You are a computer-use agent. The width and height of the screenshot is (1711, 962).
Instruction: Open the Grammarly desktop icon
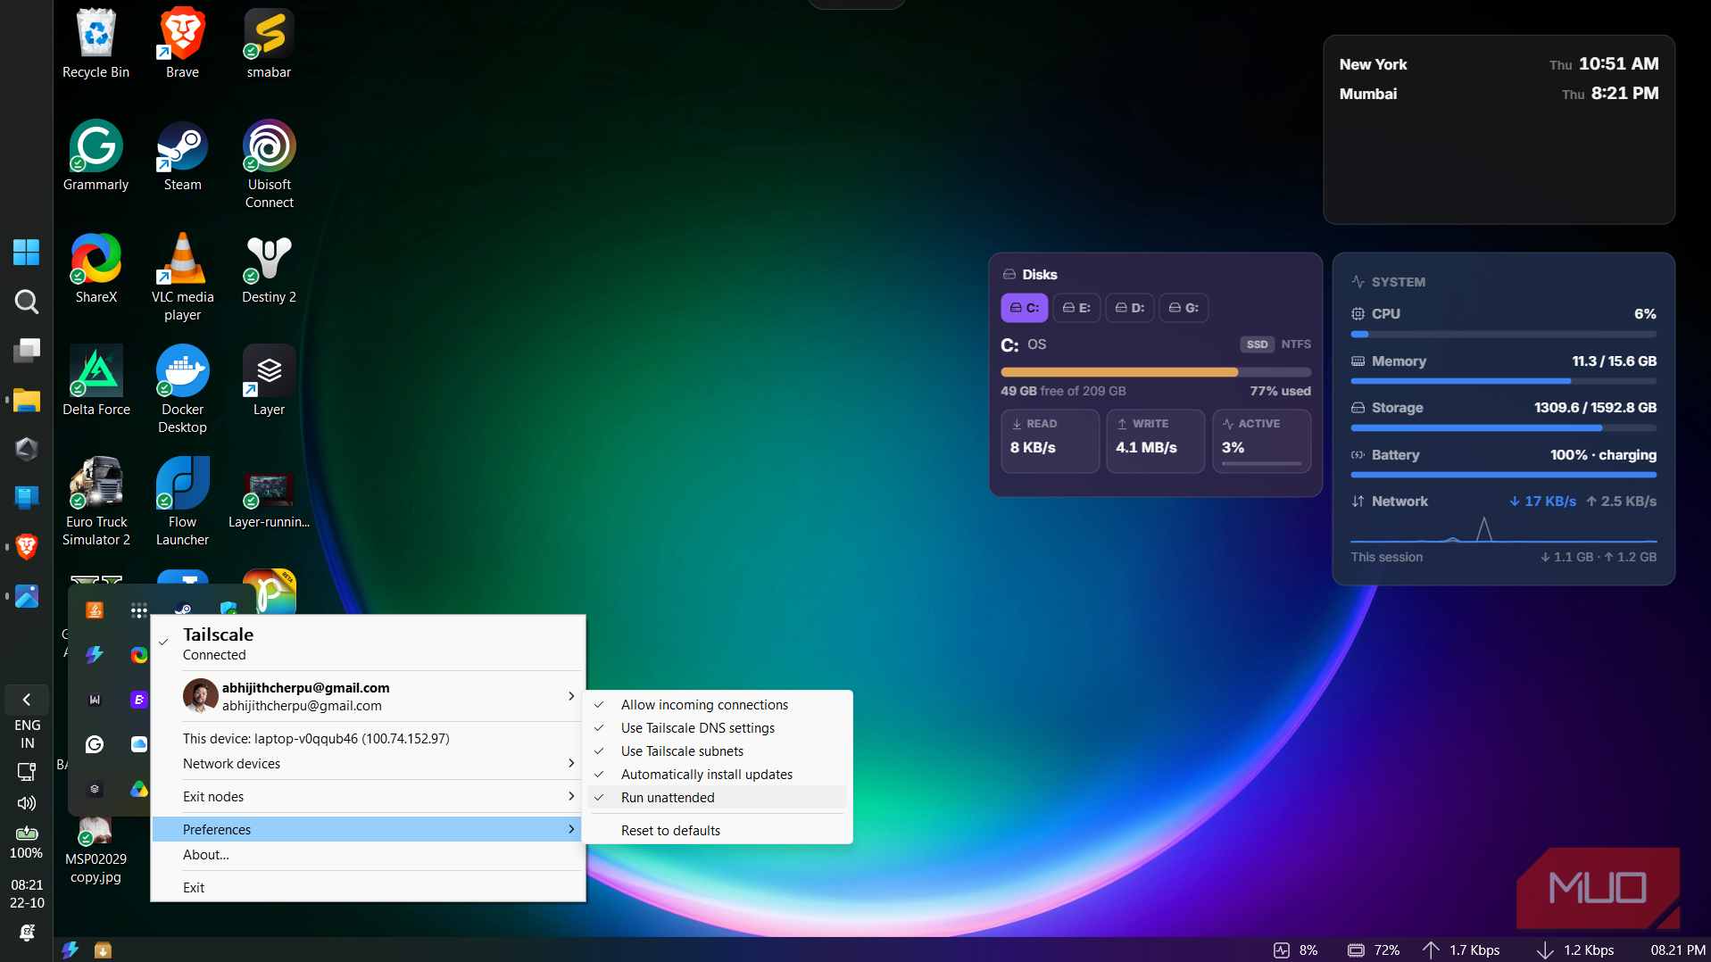point(96,156)
